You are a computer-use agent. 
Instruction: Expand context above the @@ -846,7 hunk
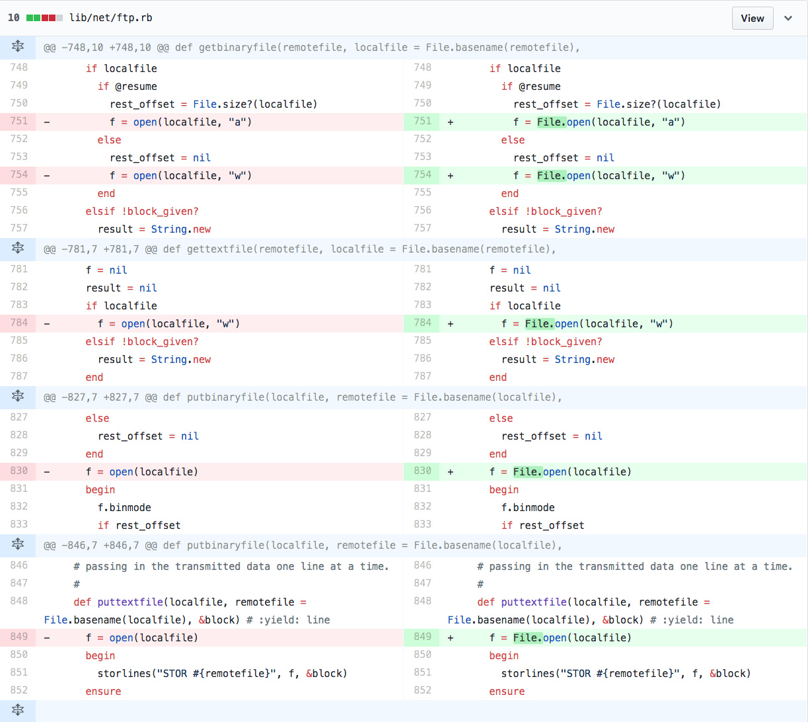[18, 544]
